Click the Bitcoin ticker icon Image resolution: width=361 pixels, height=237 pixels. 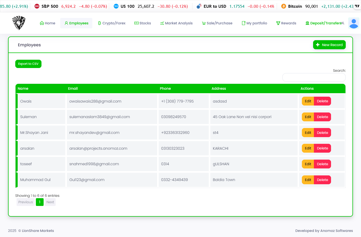tap(283, 6)
